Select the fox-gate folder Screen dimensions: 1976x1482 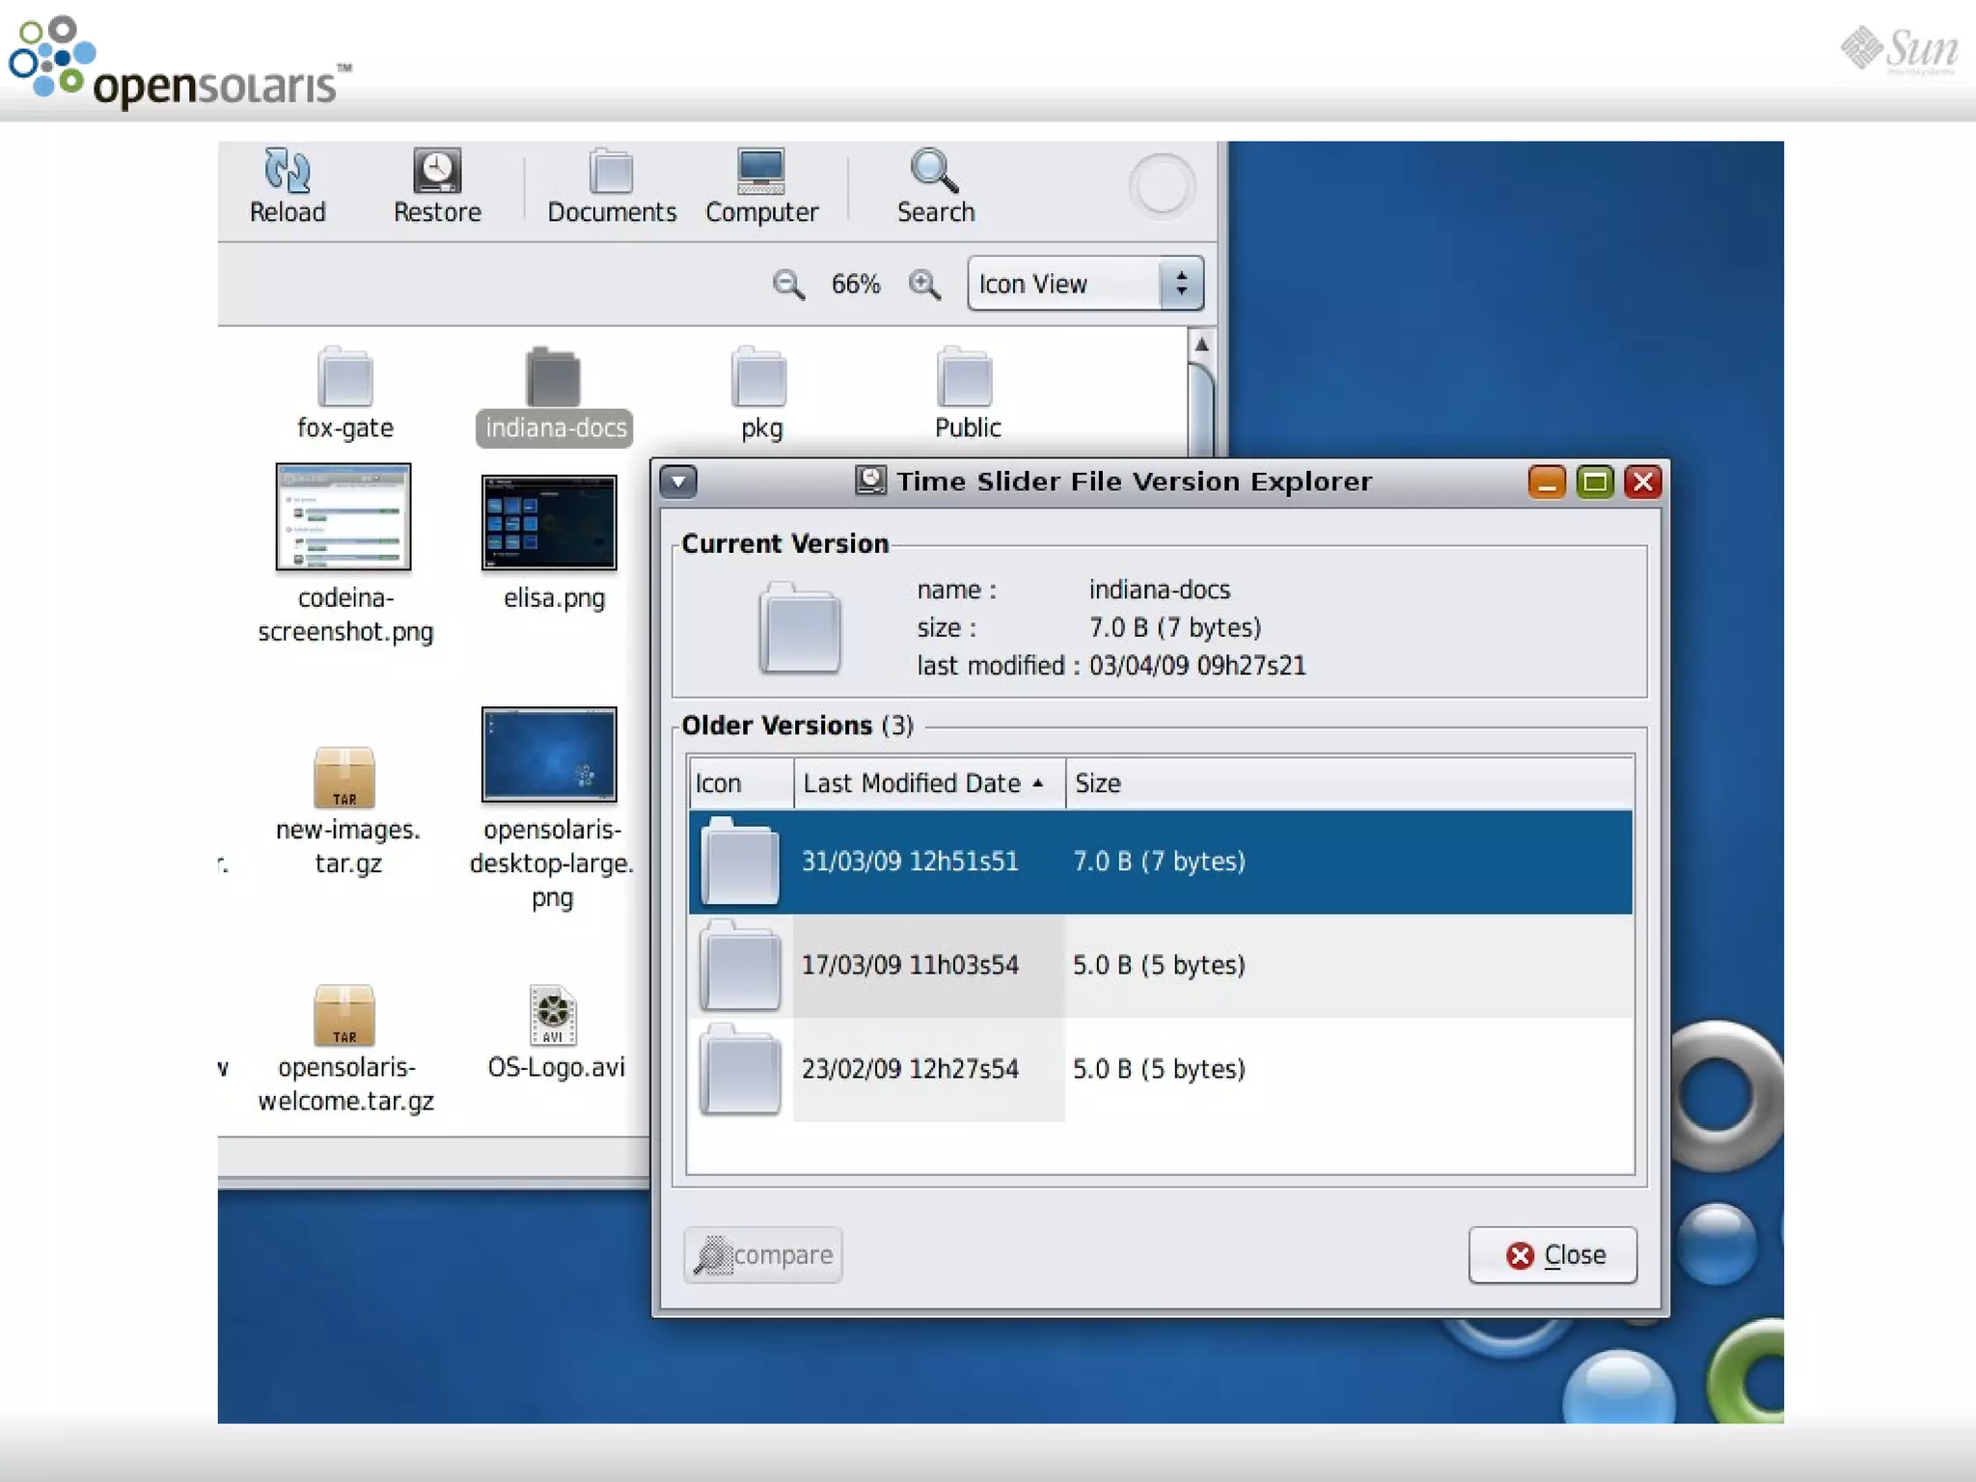click(x=344, y=376)
